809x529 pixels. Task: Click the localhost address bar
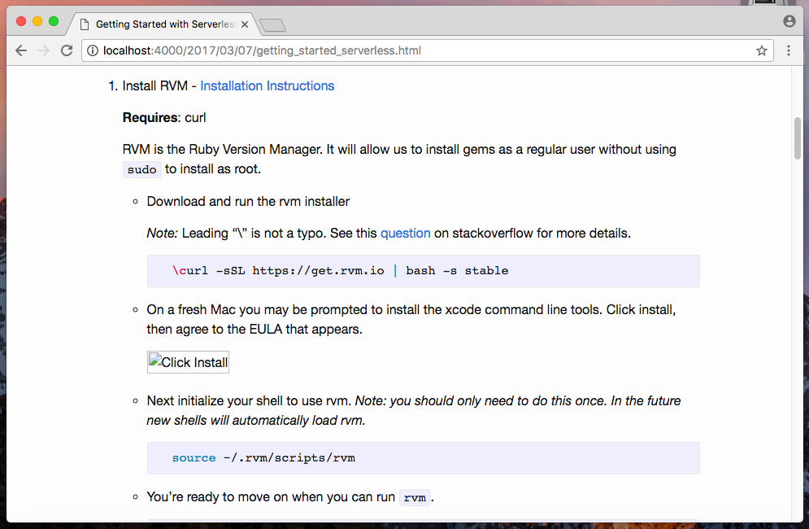pyautogui.click(x=427, y=50)
